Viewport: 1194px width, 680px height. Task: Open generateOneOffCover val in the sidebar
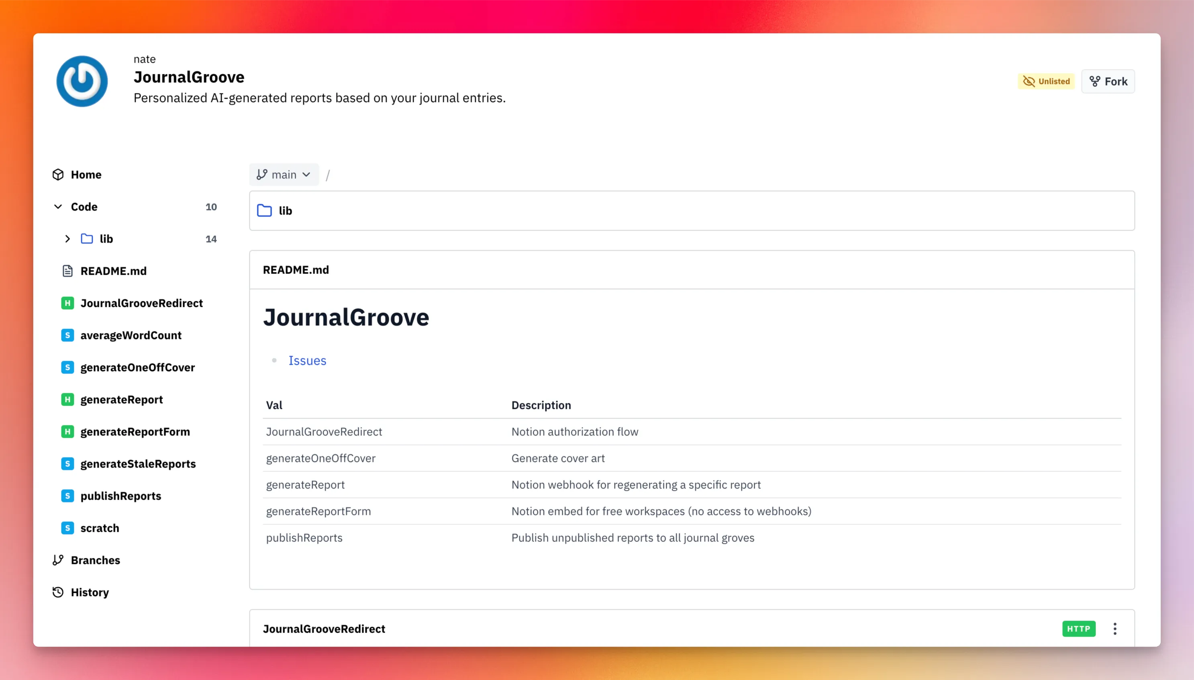coord(137,368)
